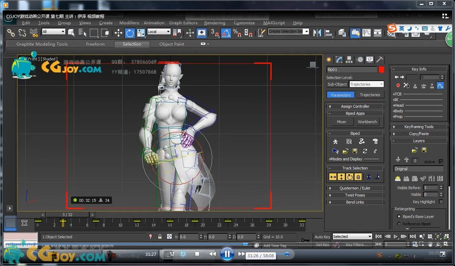Click the Bip01 name field
Viewport: 455px width, 266px height.
[352, 69]
